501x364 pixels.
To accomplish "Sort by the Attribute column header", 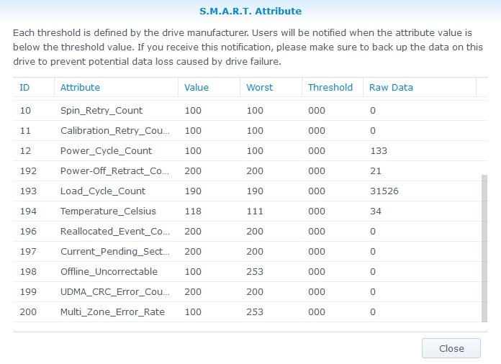I will coord(80,87).
